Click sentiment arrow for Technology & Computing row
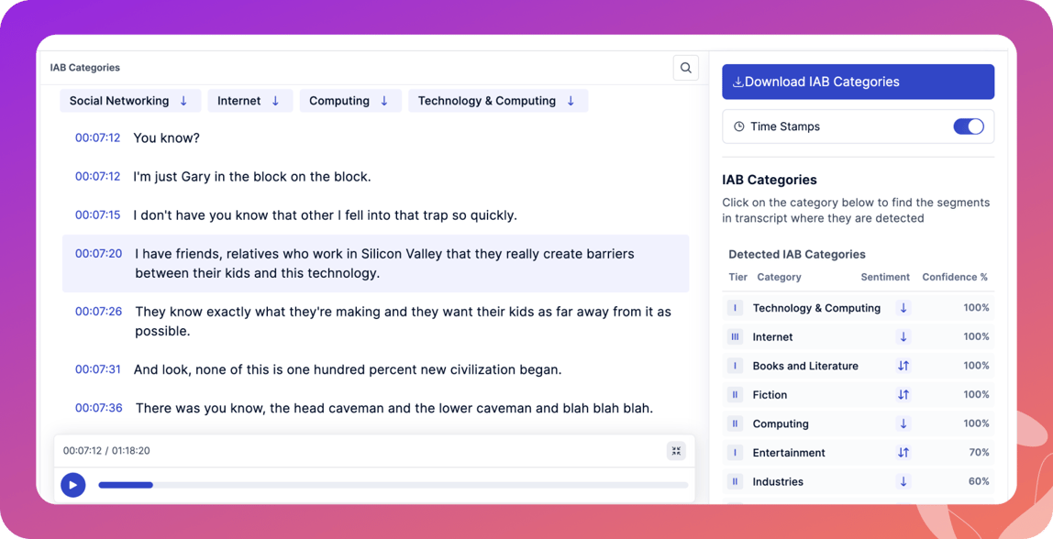 tap(903, 308)
